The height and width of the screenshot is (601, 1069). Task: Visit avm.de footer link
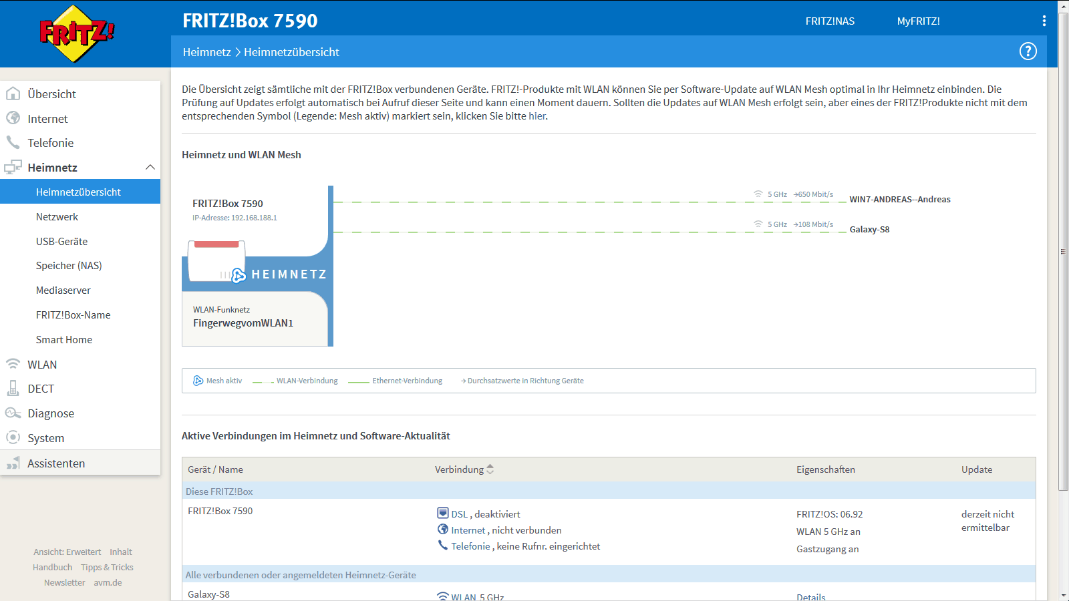pos(108,582)
